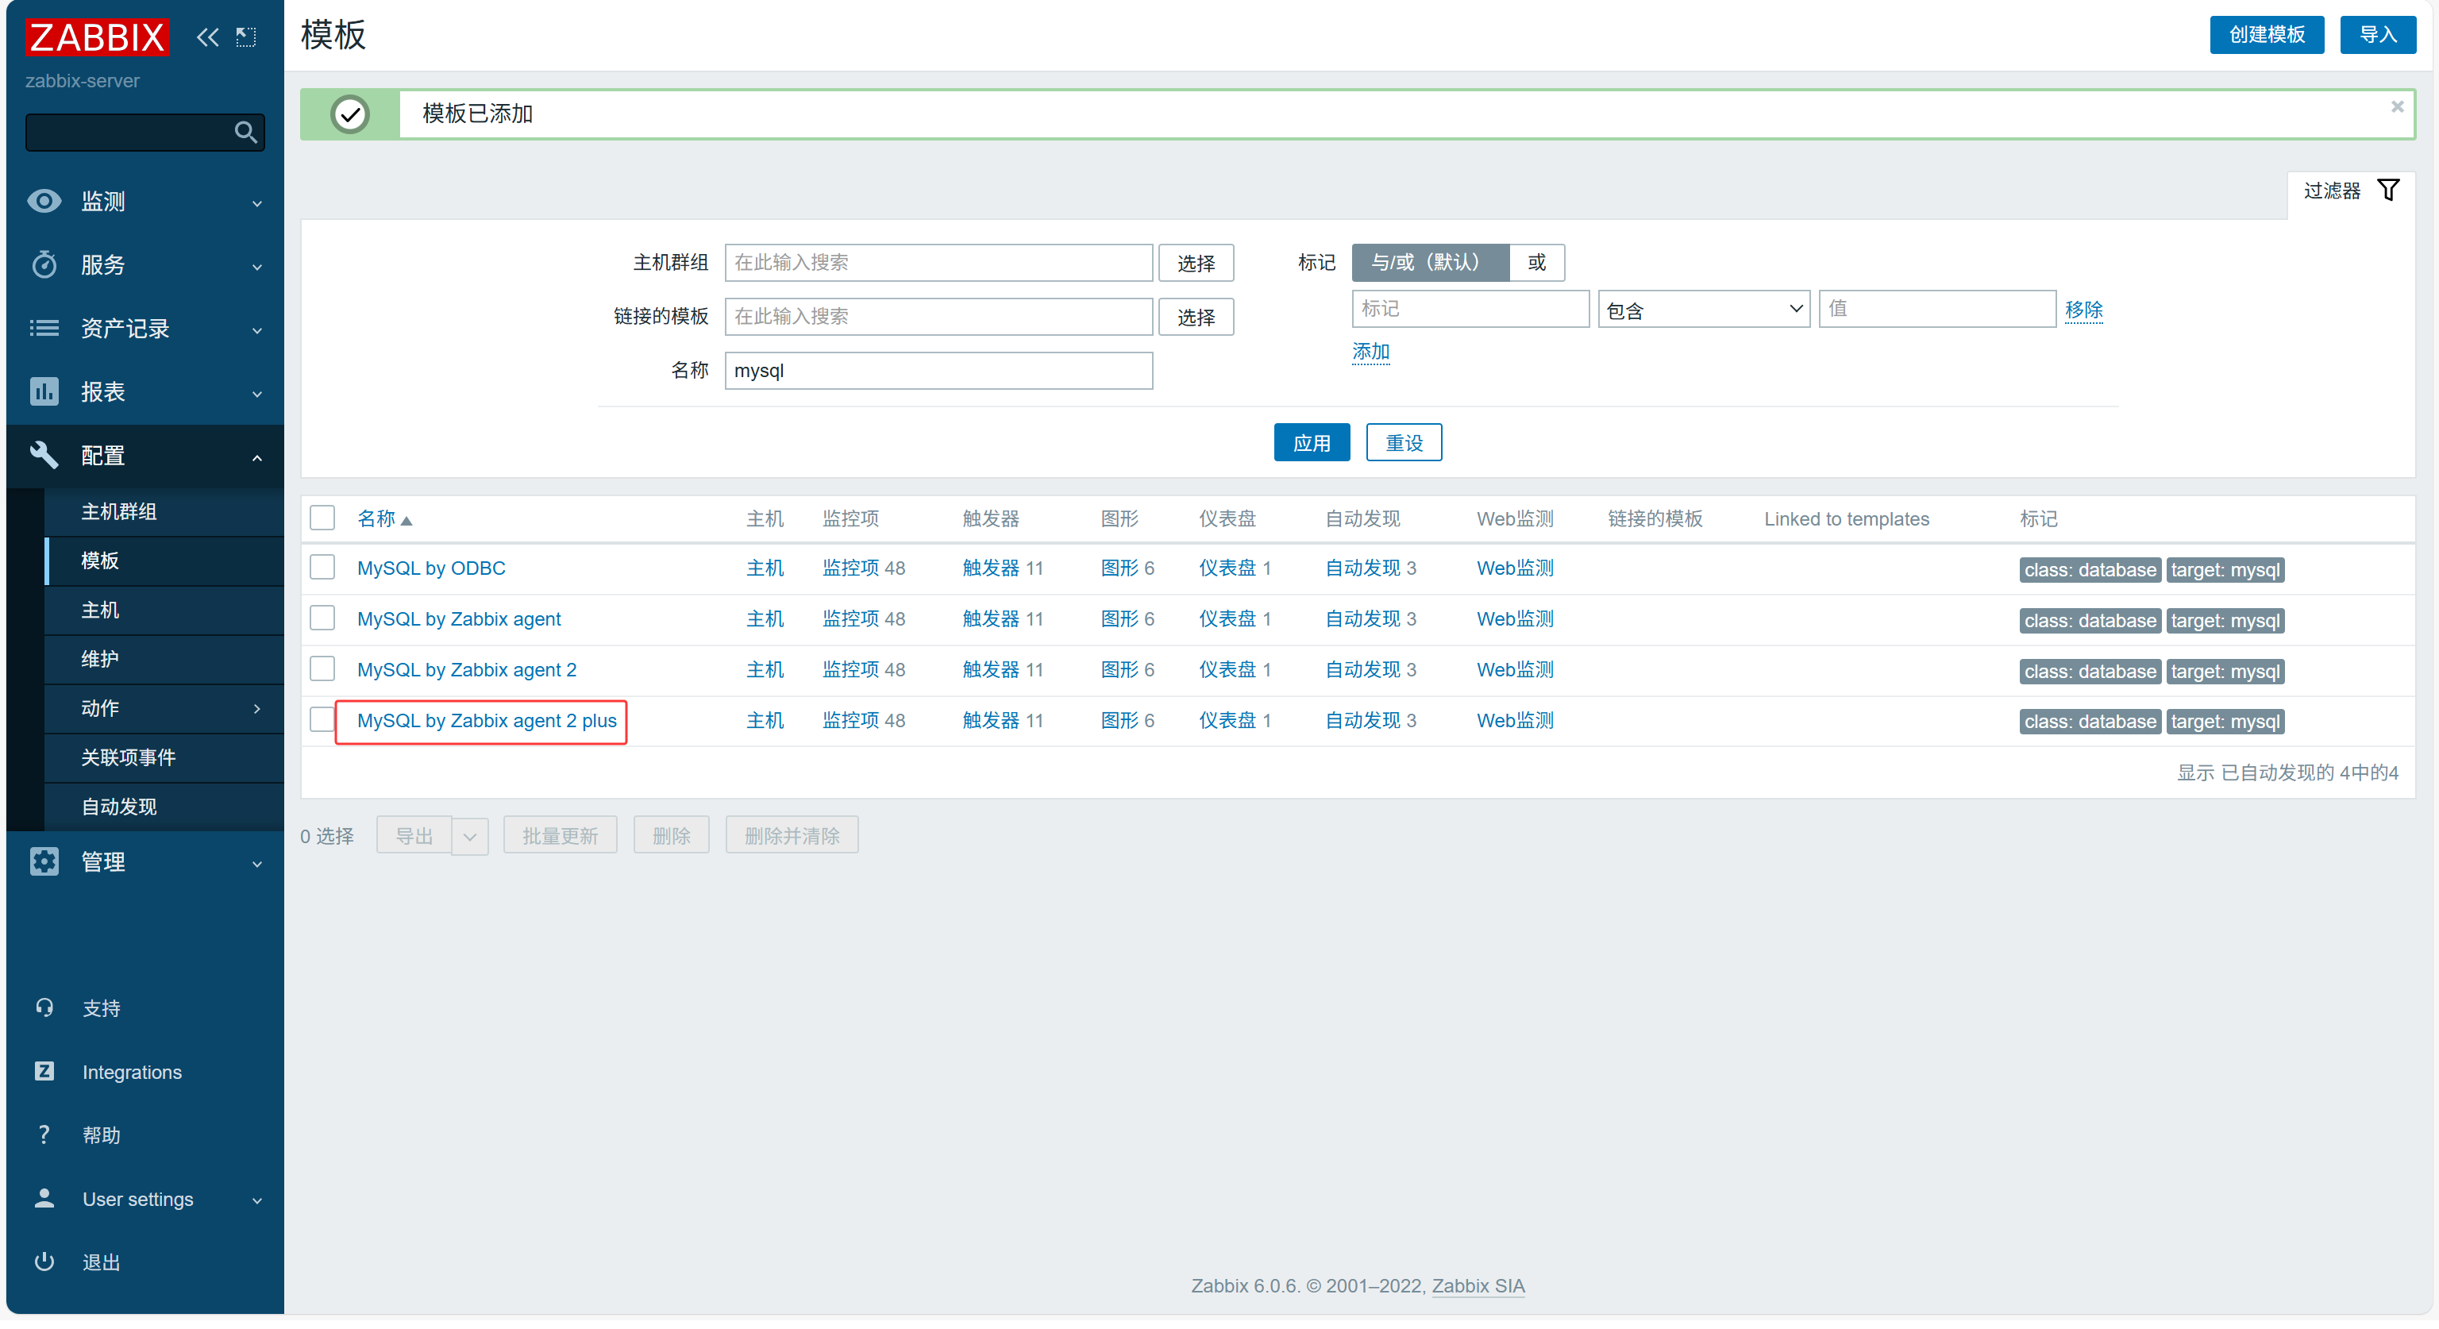
Task: Click the Remove tag filter link
Action: pos(2083,310)
